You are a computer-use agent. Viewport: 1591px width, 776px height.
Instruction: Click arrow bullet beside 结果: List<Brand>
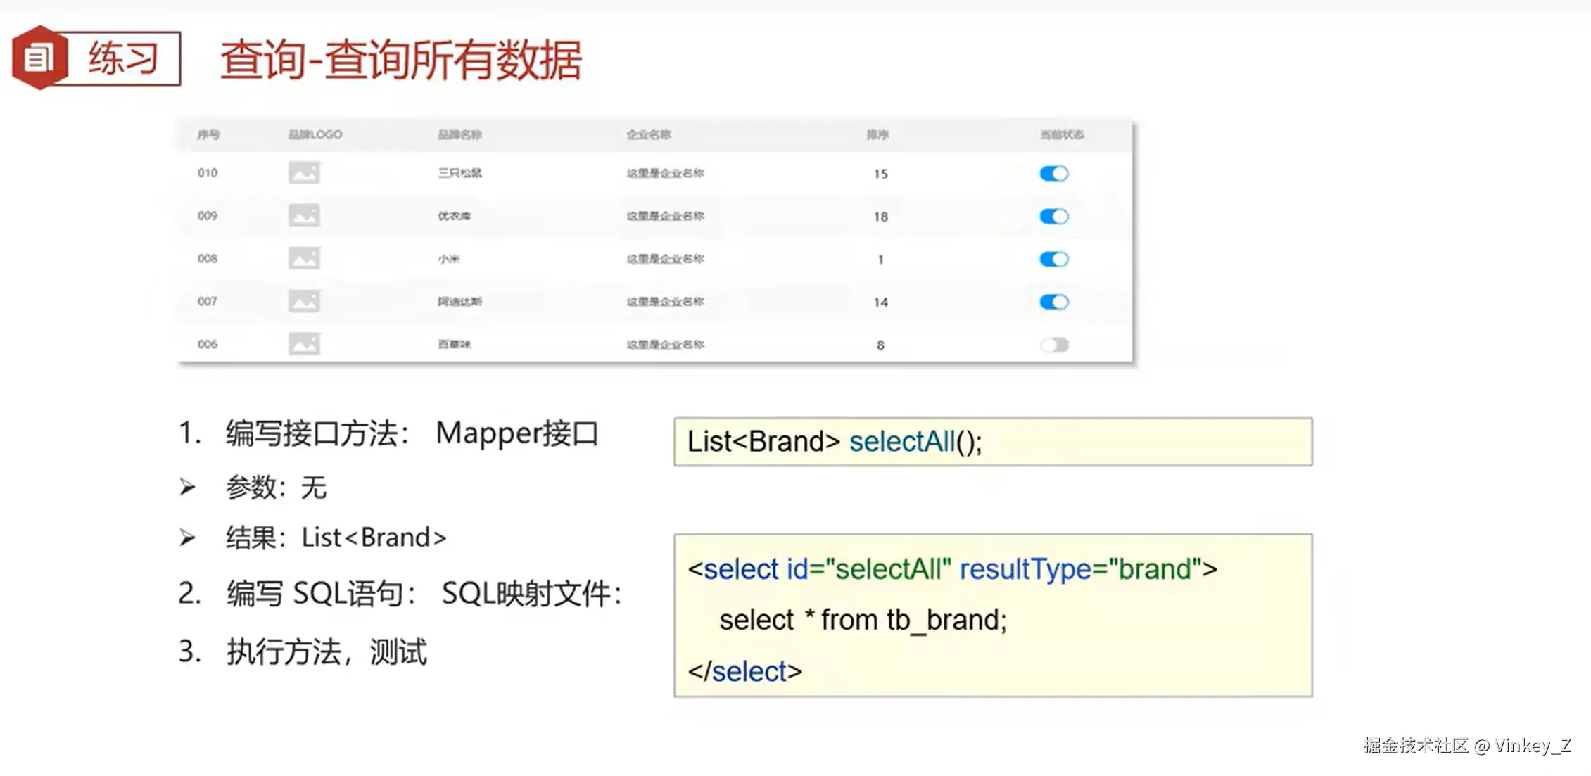coord(187,538)
